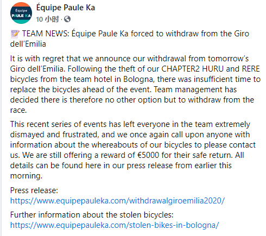Click 'dell'Emilia' on the headline's second line

tap(28, 44)
